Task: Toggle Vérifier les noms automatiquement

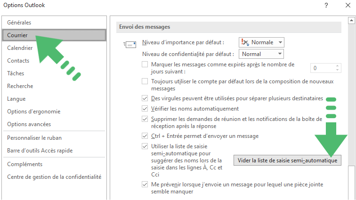Action: [145, 109]
